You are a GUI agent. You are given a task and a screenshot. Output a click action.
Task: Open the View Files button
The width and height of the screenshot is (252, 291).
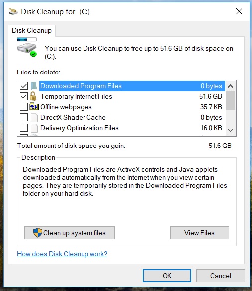click(200, 233)
